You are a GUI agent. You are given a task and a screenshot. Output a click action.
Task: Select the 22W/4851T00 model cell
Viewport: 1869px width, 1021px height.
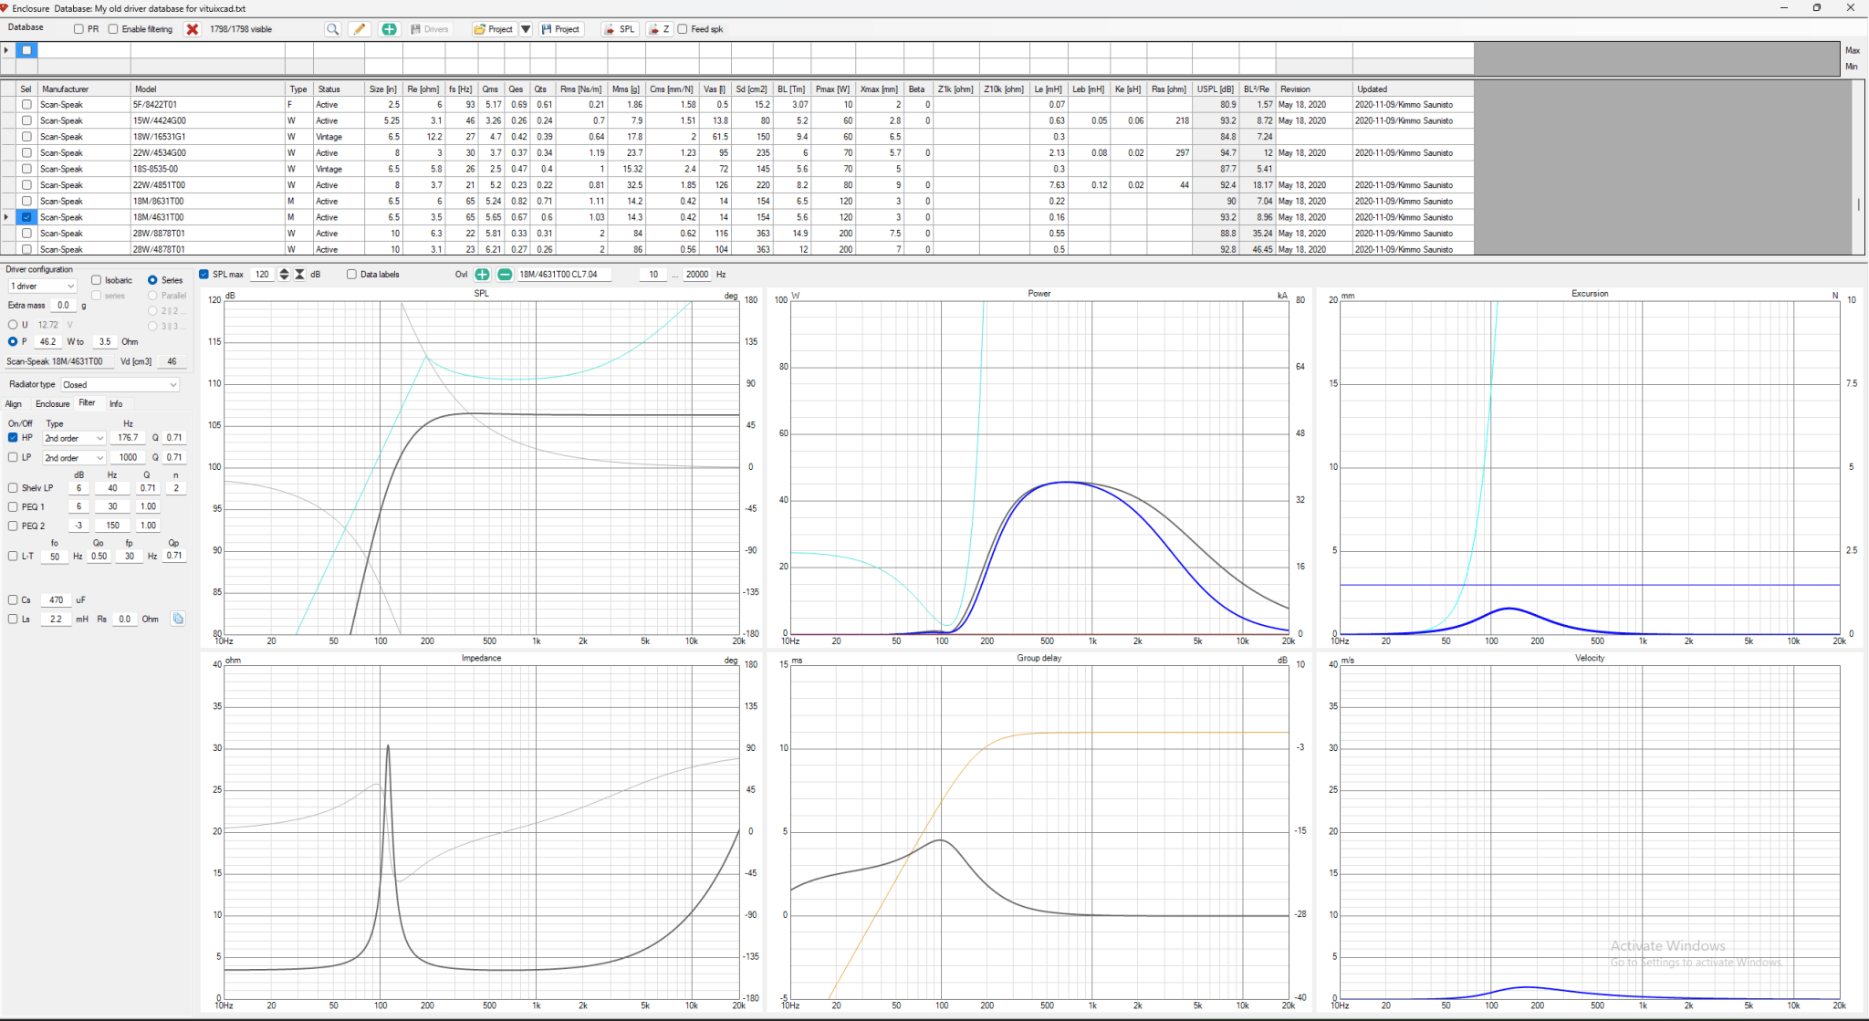208,185
